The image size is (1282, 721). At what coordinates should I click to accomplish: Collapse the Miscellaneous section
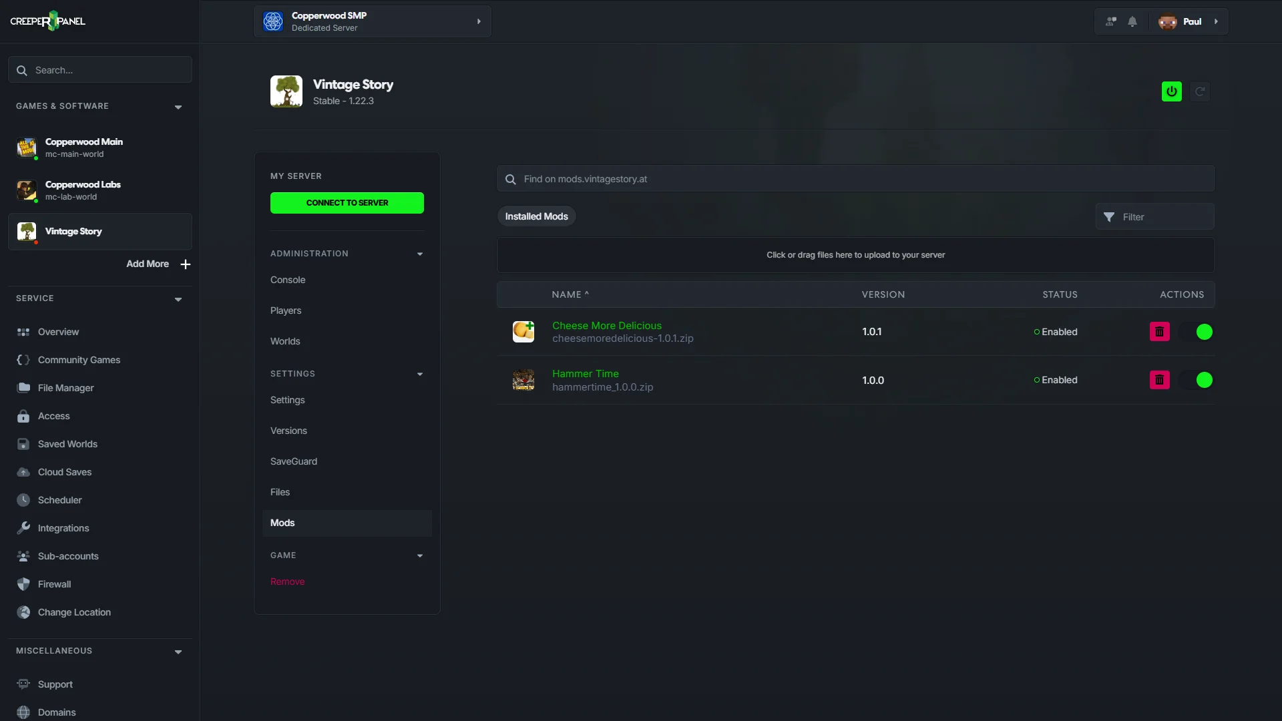[178, 652]
